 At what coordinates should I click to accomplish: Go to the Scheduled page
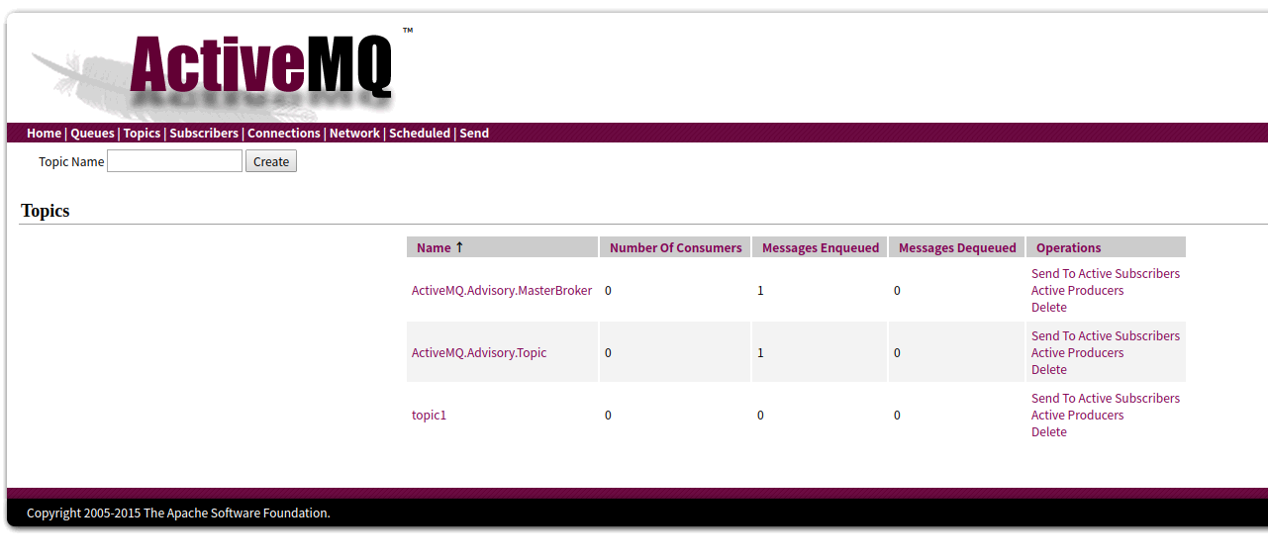(420, 133)
